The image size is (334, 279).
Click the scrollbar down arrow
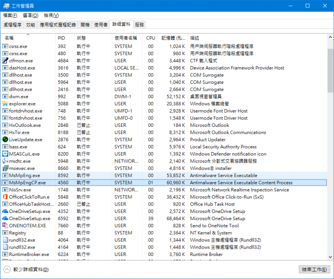[x=331, y=257]
